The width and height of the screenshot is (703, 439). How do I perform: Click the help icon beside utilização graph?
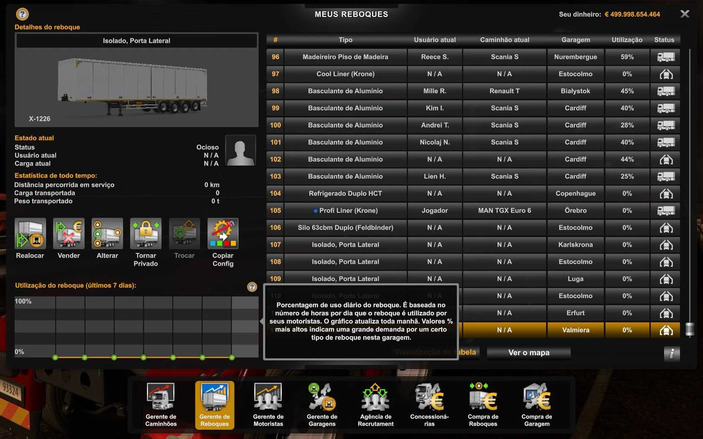tap(252, 287)
